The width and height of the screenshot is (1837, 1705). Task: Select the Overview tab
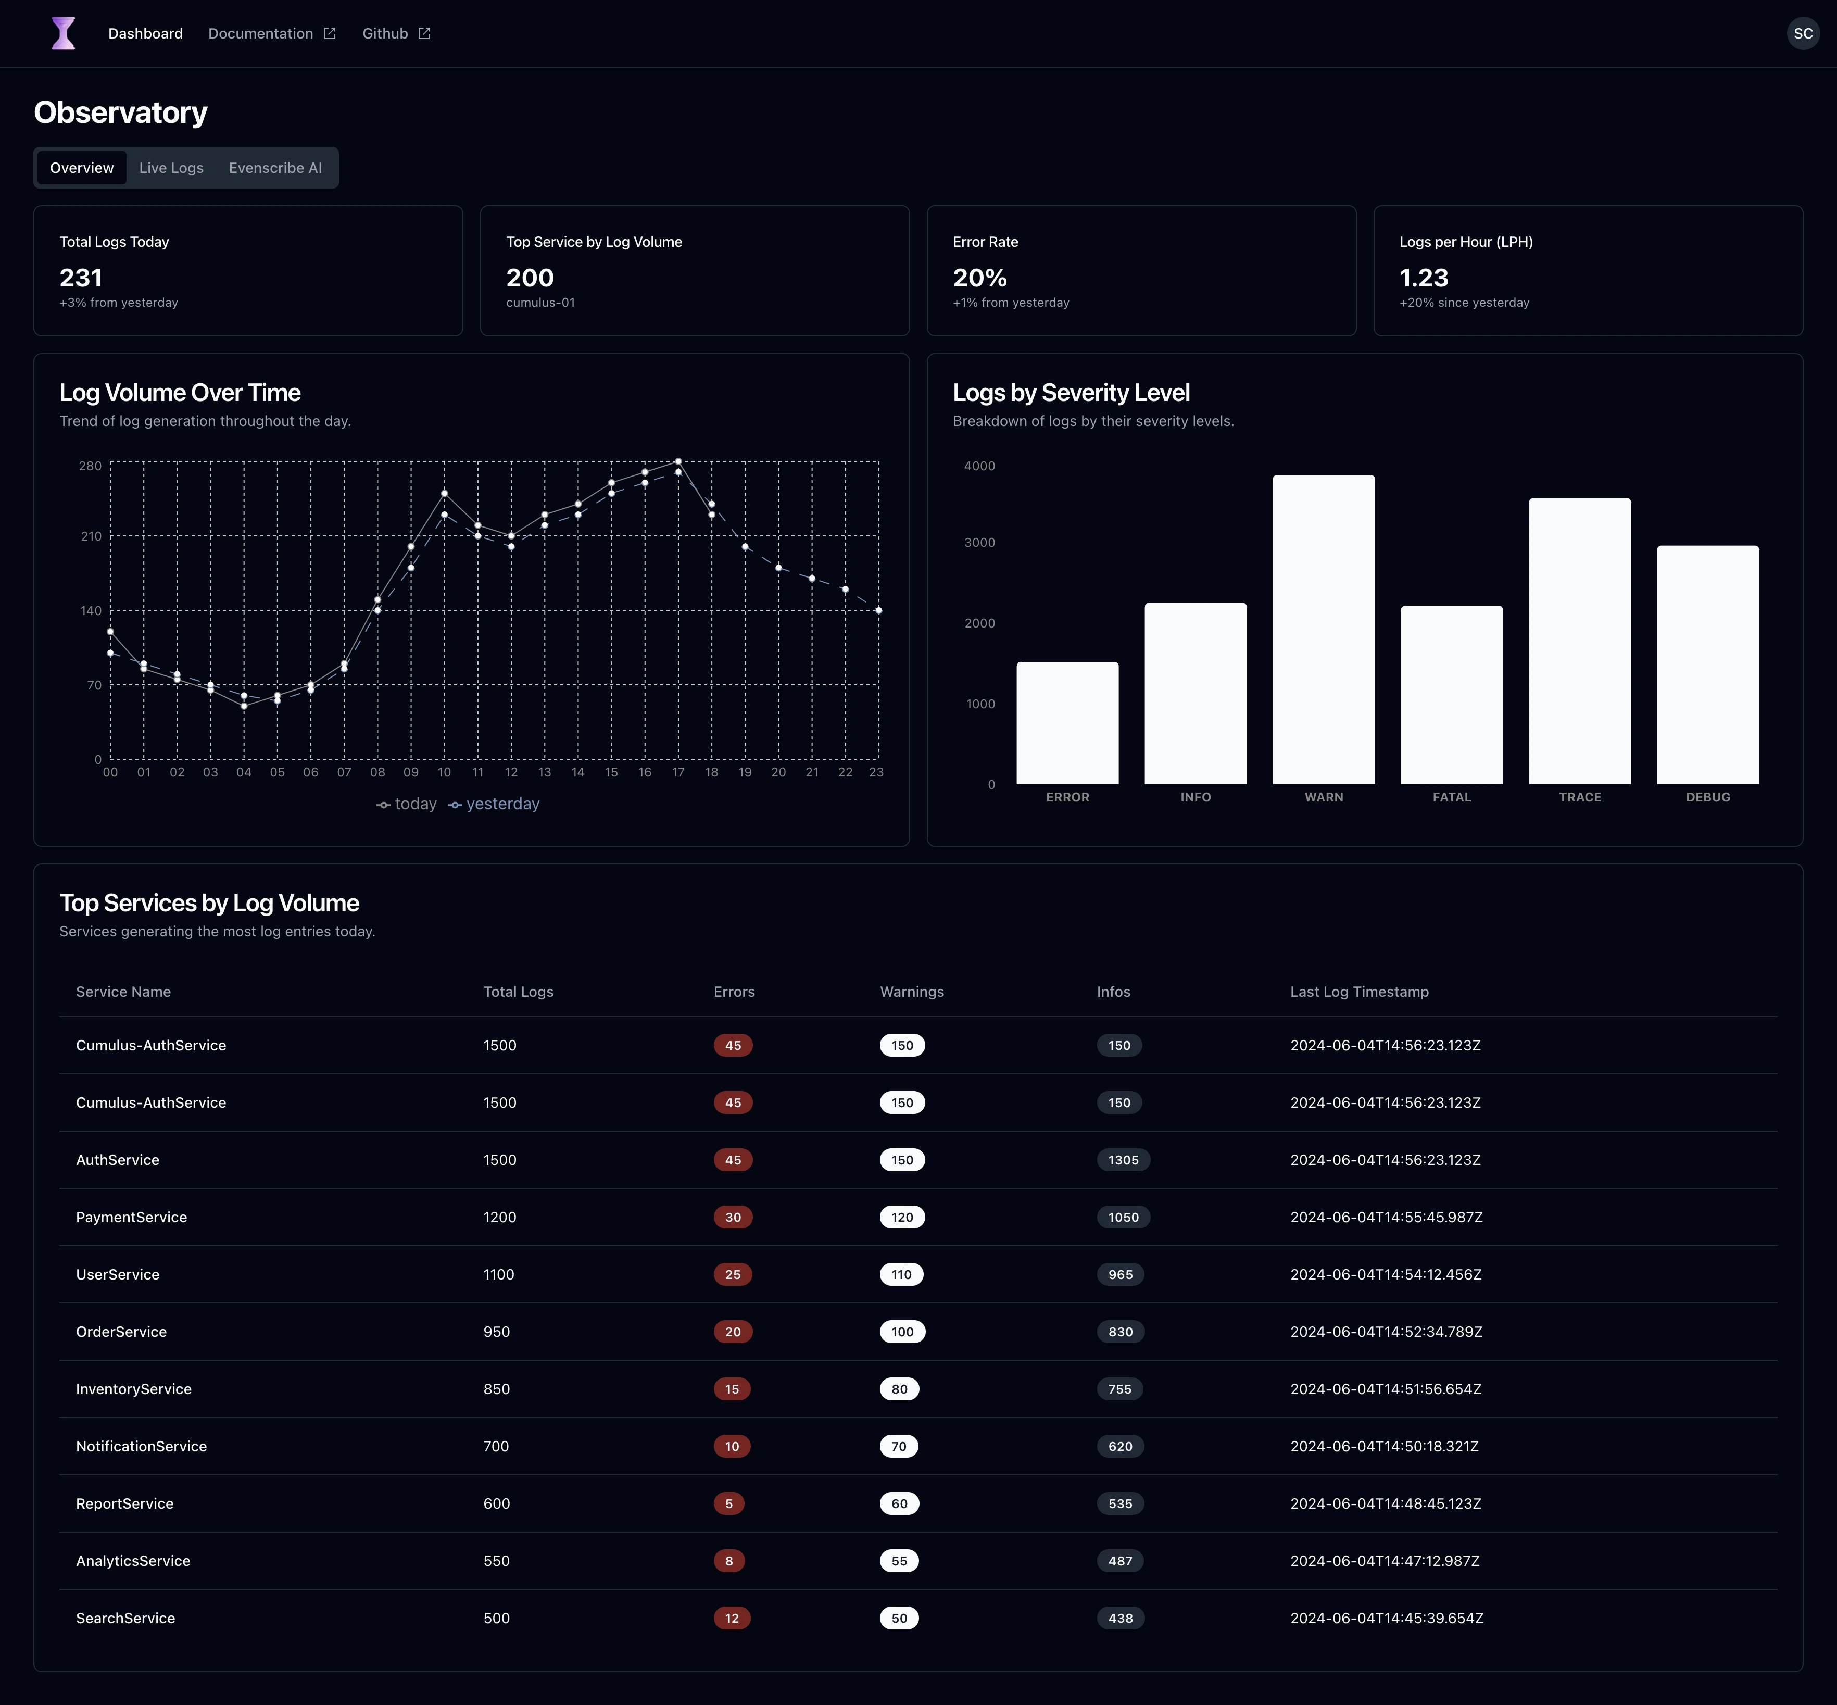[82, 168]
